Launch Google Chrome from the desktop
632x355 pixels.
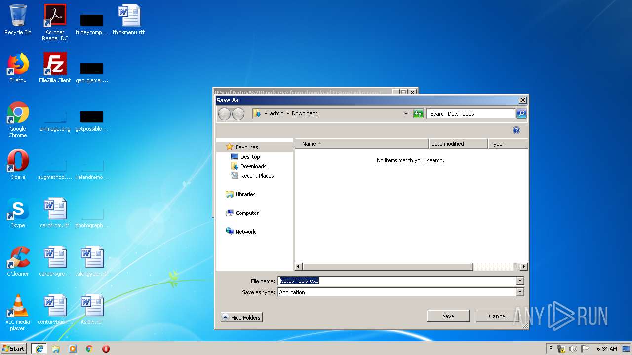coord(18,119)
